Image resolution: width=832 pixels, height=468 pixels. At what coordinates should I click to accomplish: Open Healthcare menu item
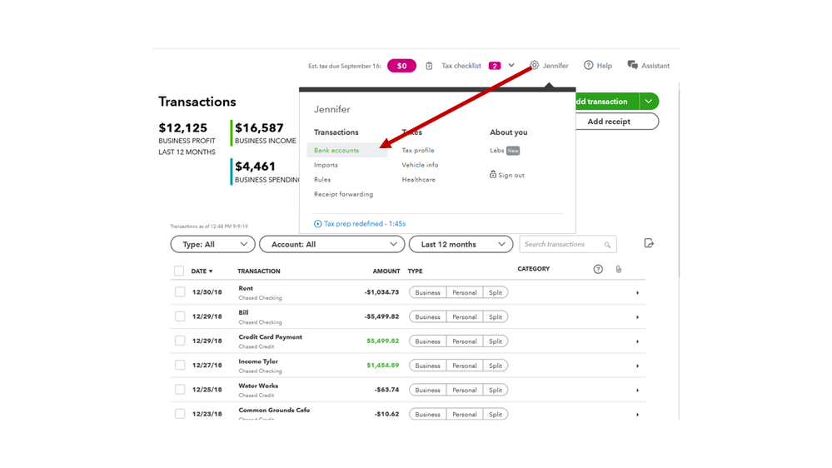(418, 180)
